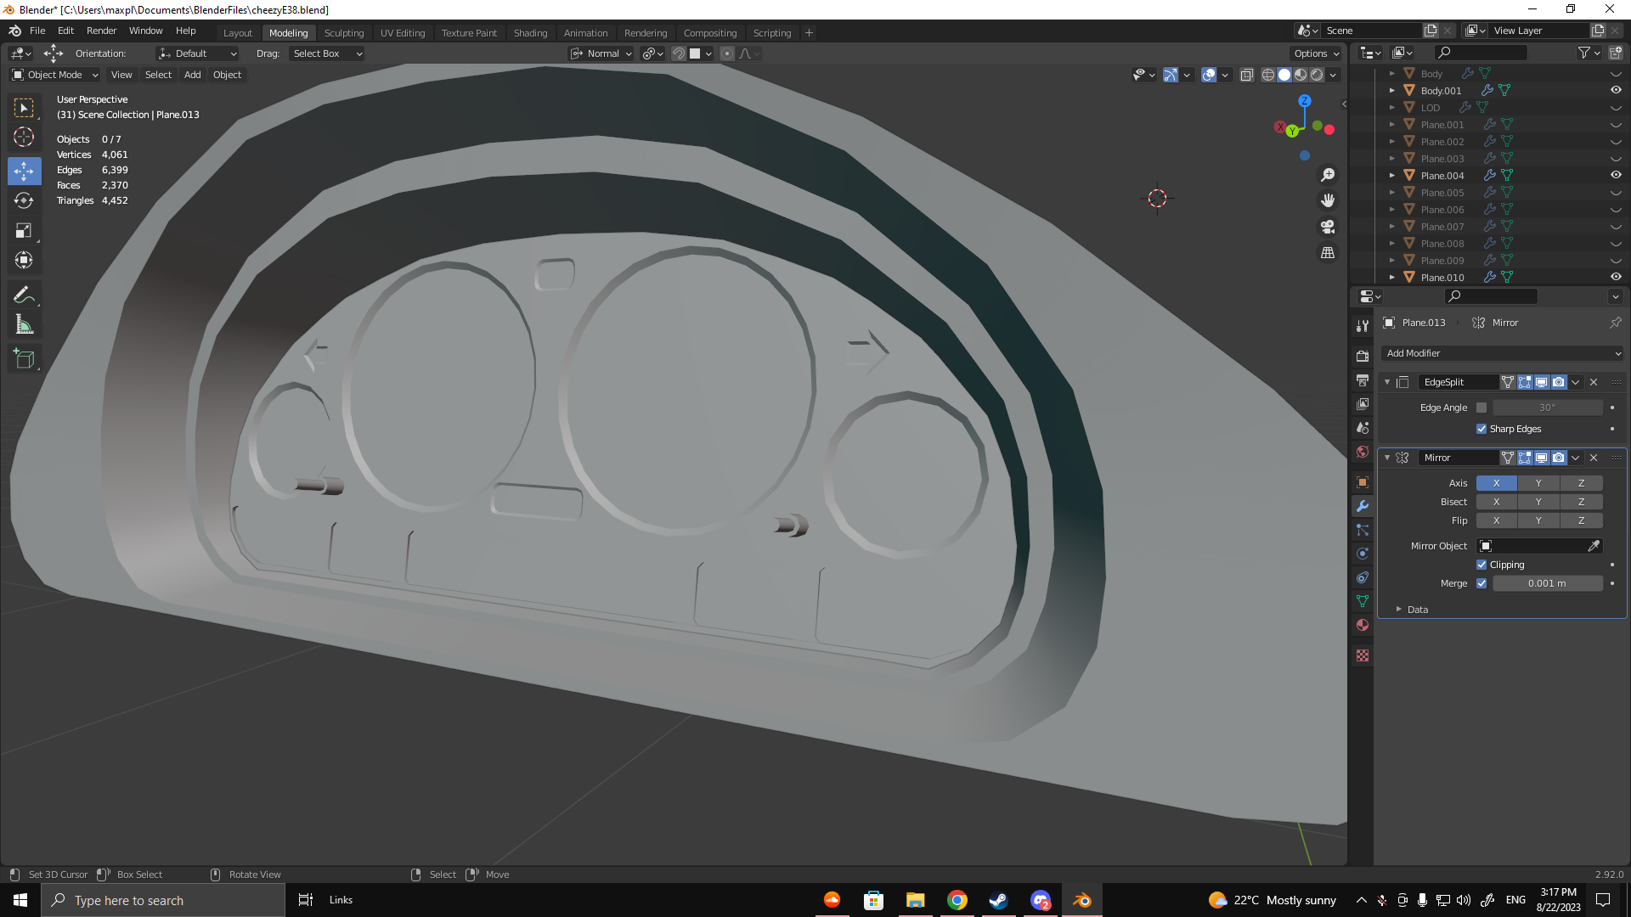Open the Add Modifier dropdown

1502,353
